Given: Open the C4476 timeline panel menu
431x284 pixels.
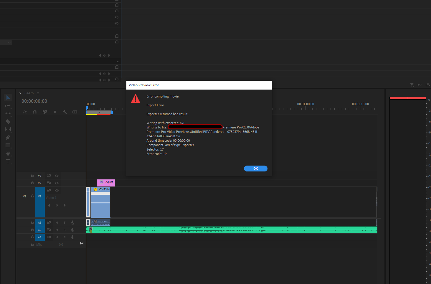Looking at the screenshot, I should (38, 93).
